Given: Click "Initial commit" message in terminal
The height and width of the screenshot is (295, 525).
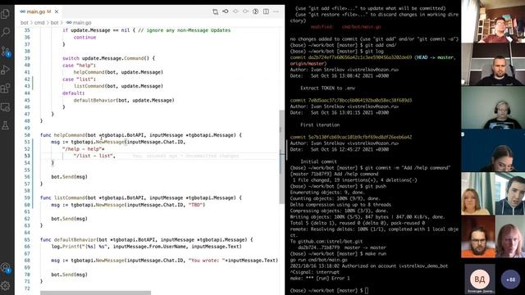Looking at the screenshot, I should [318, 161].
